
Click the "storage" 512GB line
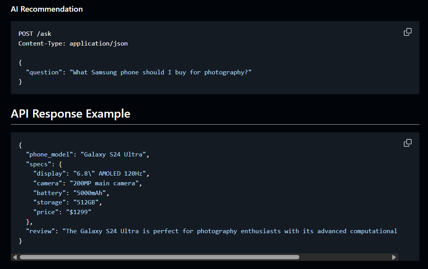click(67, 202)
